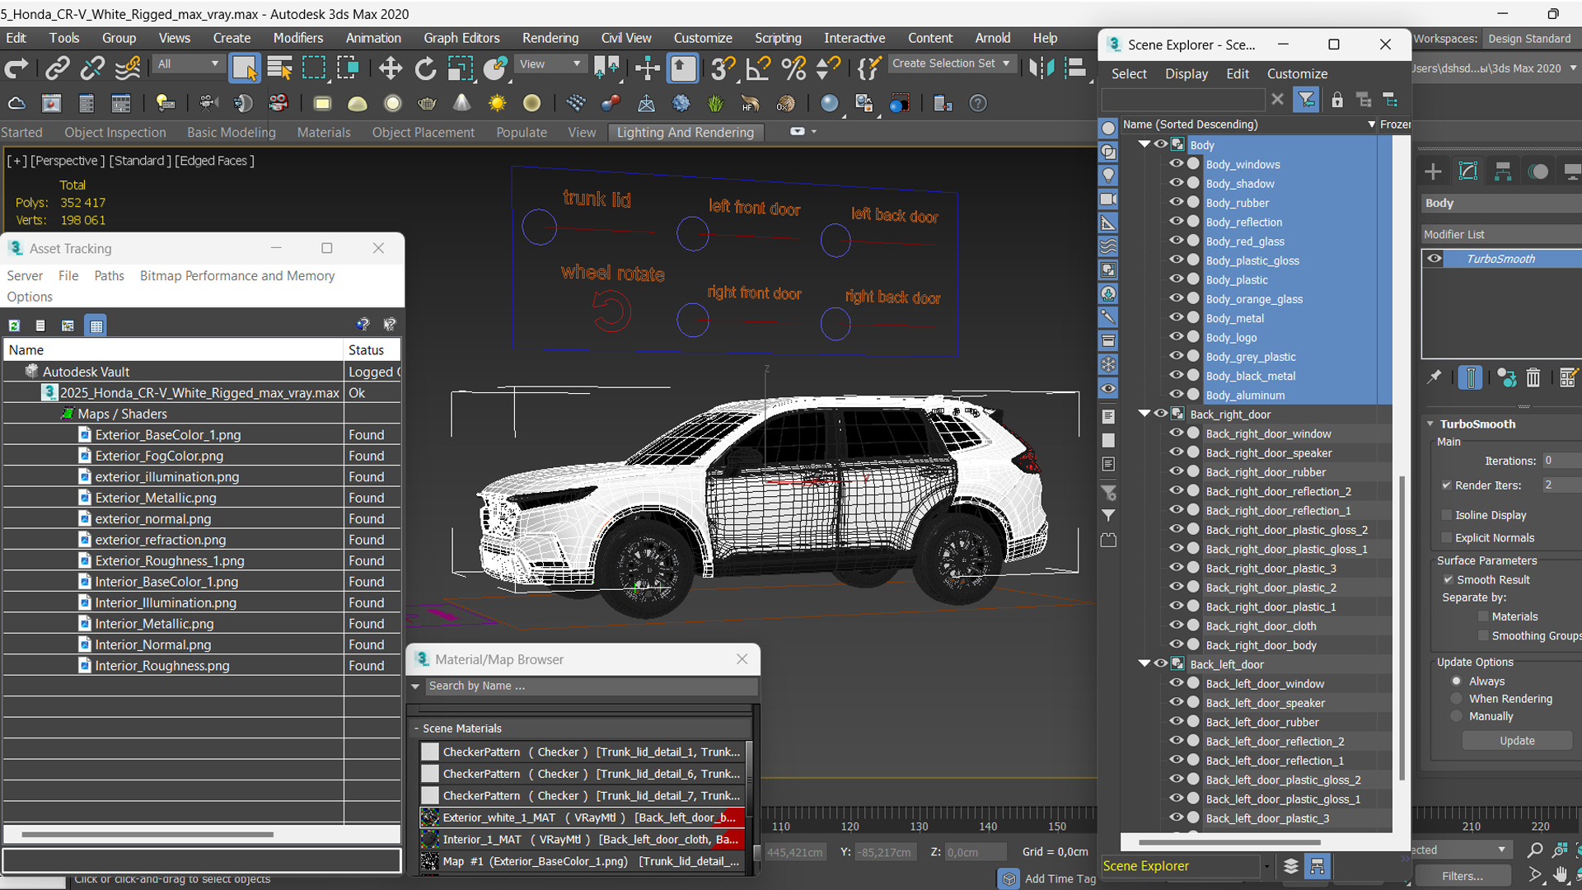Open the All selection filter dropdown
The width and height of the screenshot is (1582, 890).
pyautogui.click(x=188, y=64)
